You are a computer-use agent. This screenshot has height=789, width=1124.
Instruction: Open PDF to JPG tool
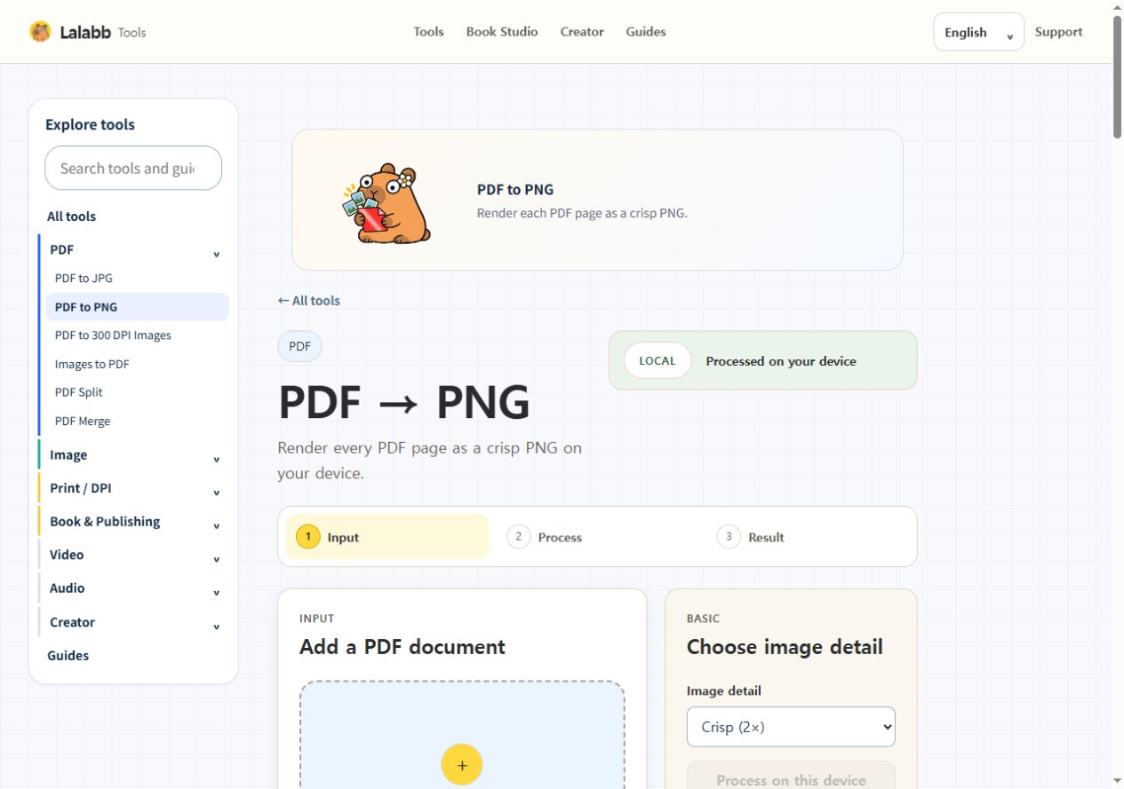(84, 278)
